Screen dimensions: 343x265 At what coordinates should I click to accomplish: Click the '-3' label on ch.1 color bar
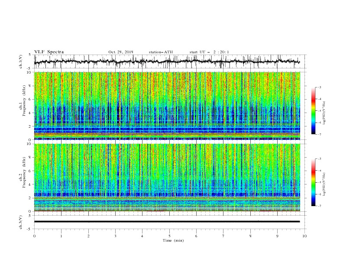(319, 87)
